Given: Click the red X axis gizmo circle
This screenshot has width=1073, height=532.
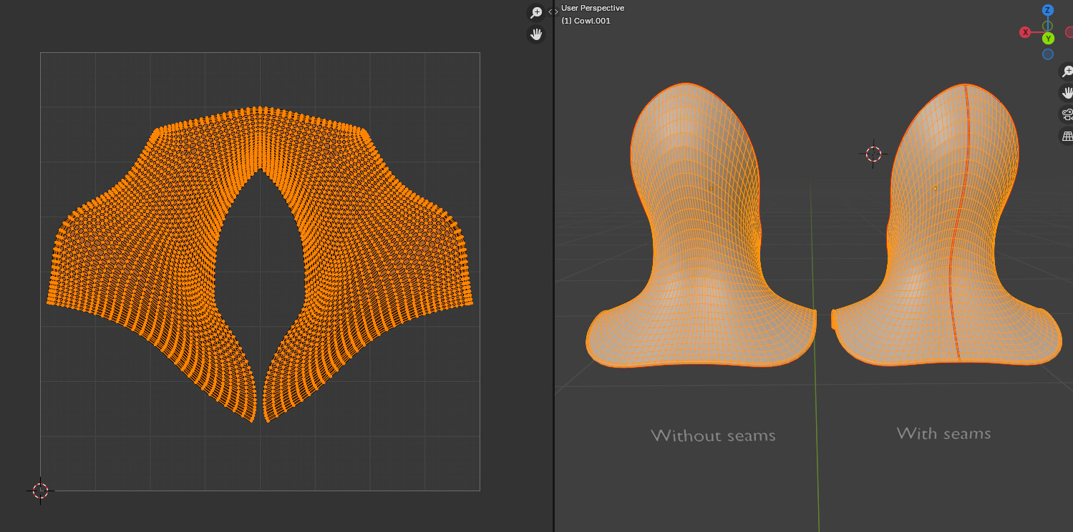Looking at the screenshot, I should click(x=1025, y=32).
